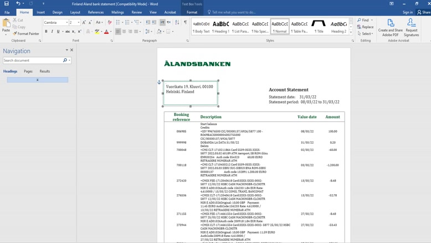Image resolution: width=431 pixels, height=243 pixels.
Task: Click the Request Signatures icon
Action: [411, 27]
